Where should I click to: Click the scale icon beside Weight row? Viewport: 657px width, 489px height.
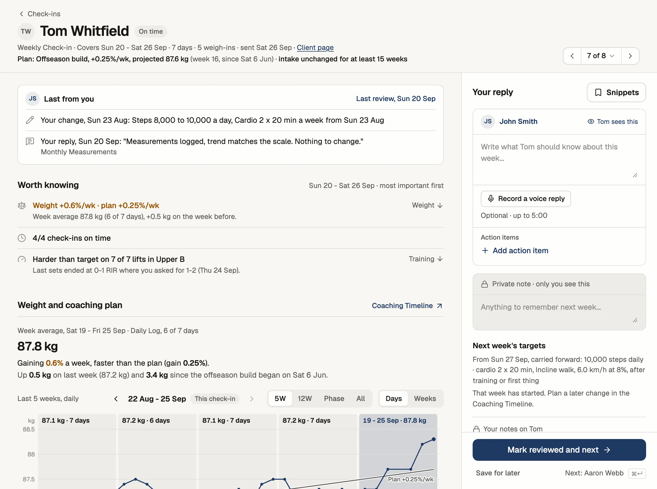pos(22,205)
